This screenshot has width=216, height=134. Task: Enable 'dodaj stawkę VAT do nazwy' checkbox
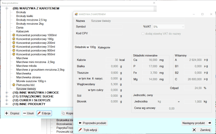[143, 33]
